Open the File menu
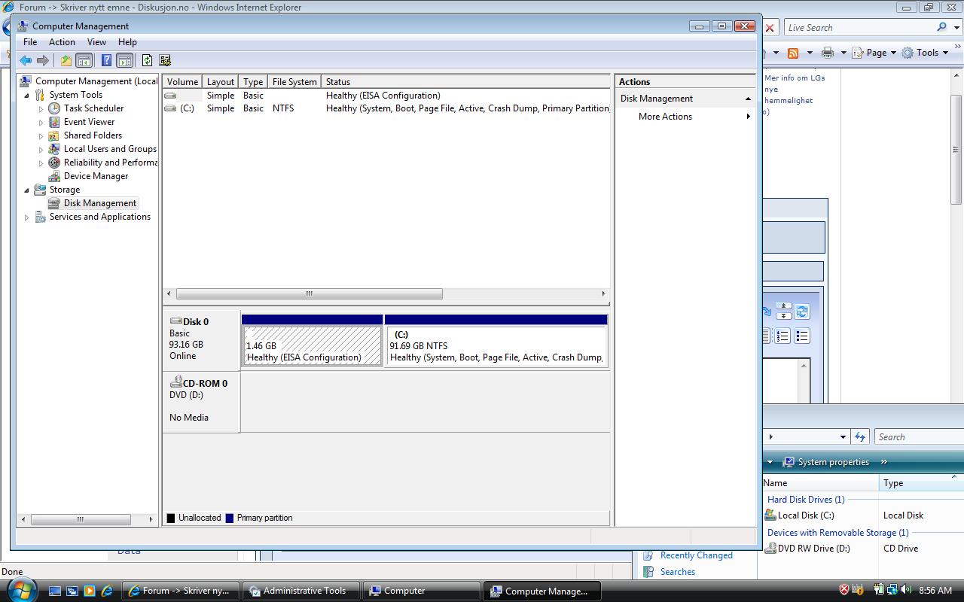The width and height of the screenshot is (964, 602). 30,42
